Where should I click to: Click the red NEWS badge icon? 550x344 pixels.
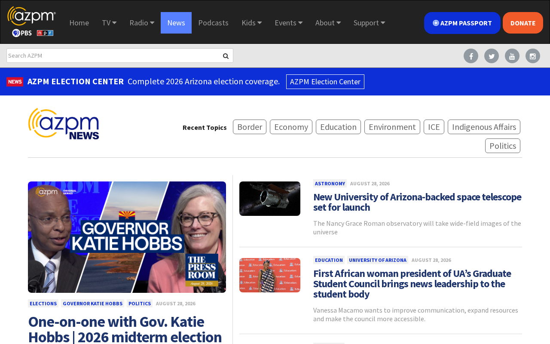click(15, 82)
